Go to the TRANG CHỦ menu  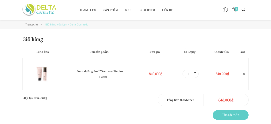coord(88,10)
